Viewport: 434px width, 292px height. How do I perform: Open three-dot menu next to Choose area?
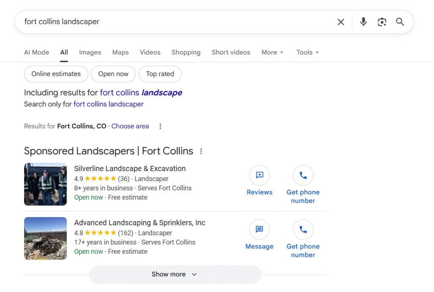tap(160, 126)
